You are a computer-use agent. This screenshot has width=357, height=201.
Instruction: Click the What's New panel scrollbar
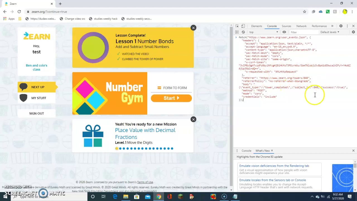pyautogui.click(x=355, y=166)
